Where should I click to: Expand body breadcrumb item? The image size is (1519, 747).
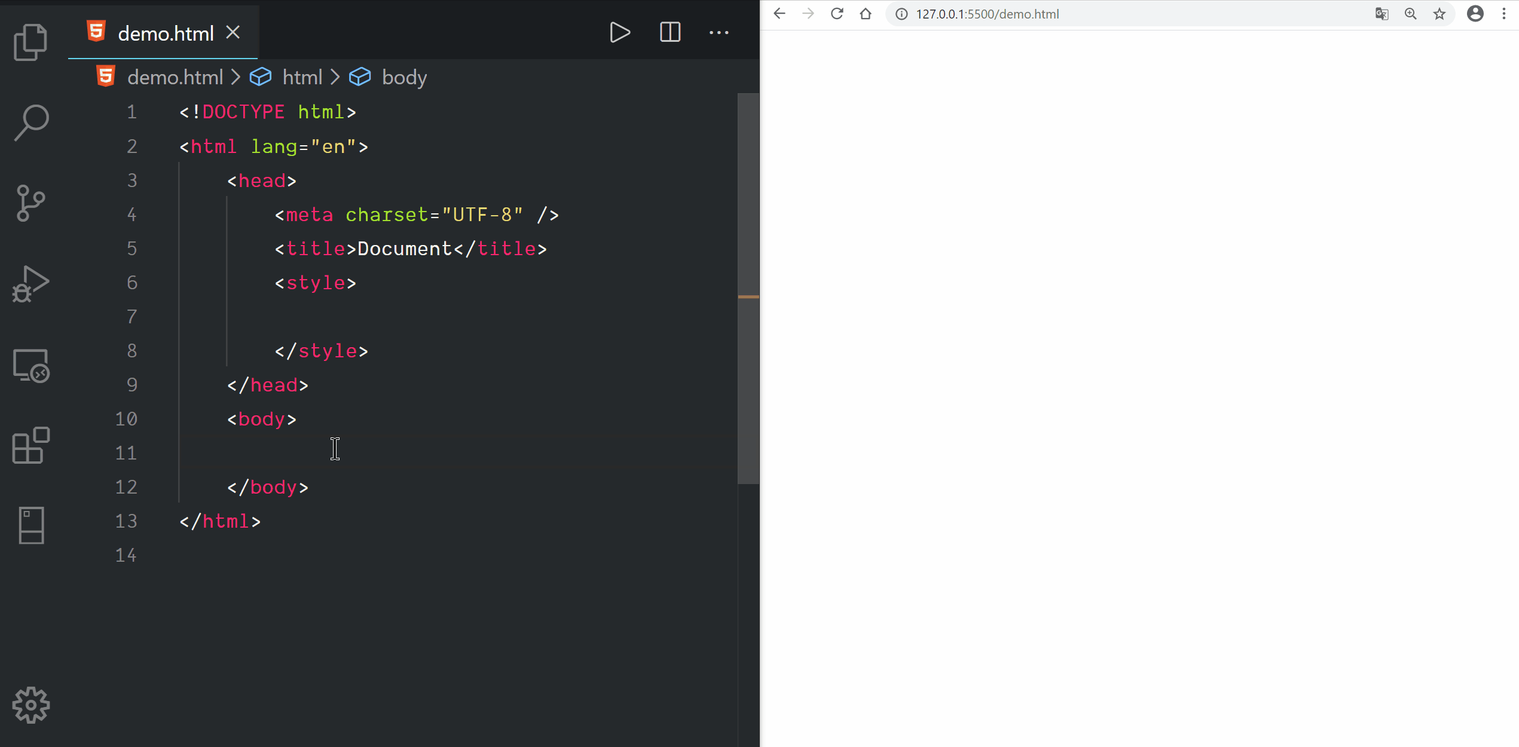(404, 77)
